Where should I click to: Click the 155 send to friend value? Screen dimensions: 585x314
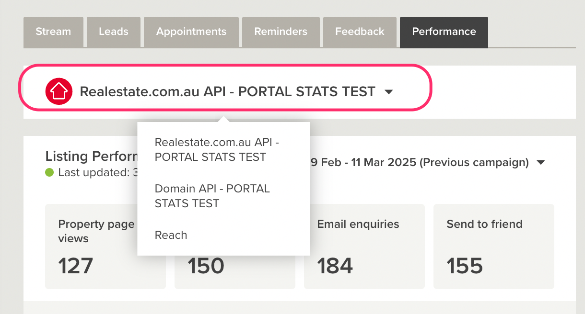(465, 266)
